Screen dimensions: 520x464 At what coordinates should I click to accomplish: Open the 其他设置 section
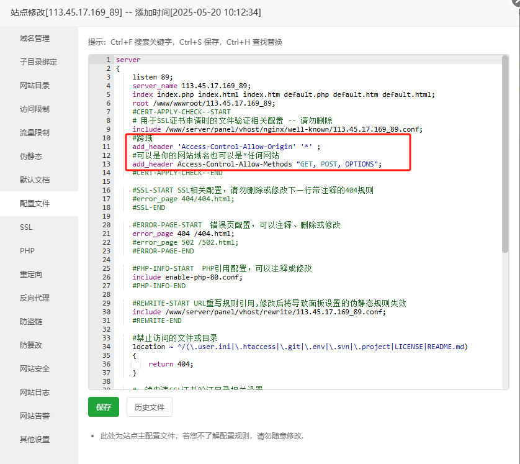(x=34, y=439)
